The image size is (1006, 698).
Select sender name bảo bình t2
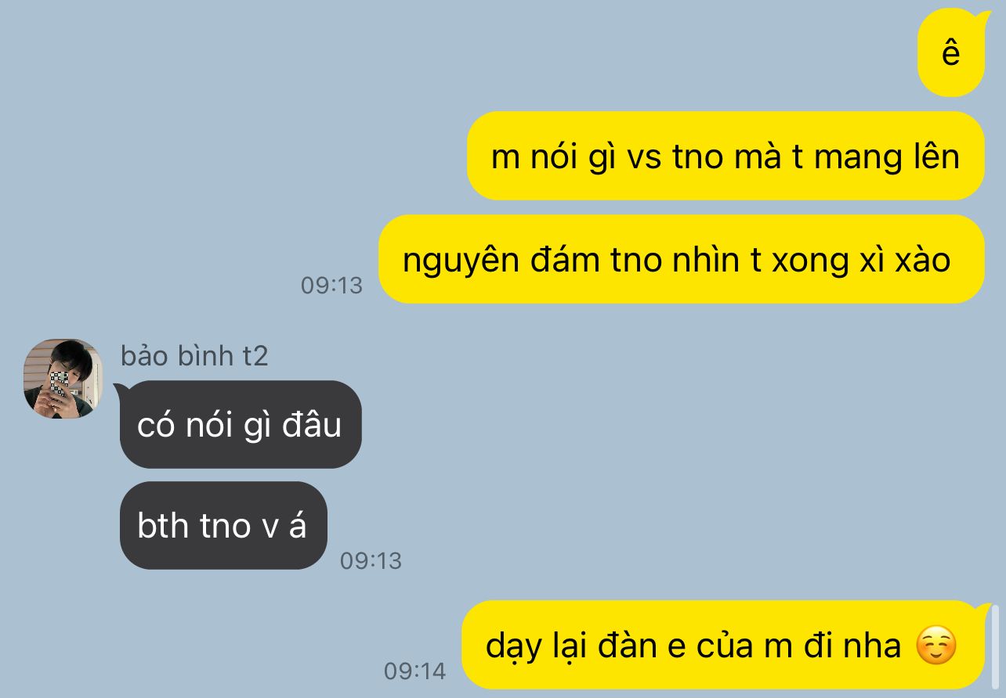coord(194,356)
